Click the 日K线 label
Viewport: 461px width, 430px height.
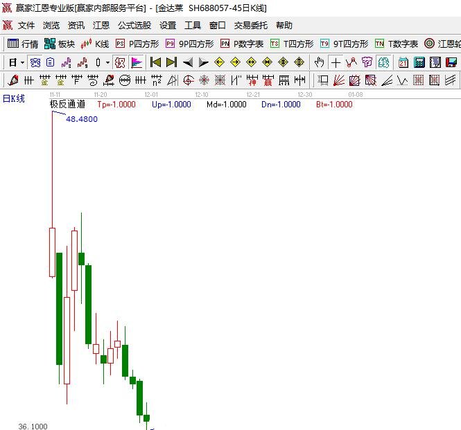[x=14, y=99]
